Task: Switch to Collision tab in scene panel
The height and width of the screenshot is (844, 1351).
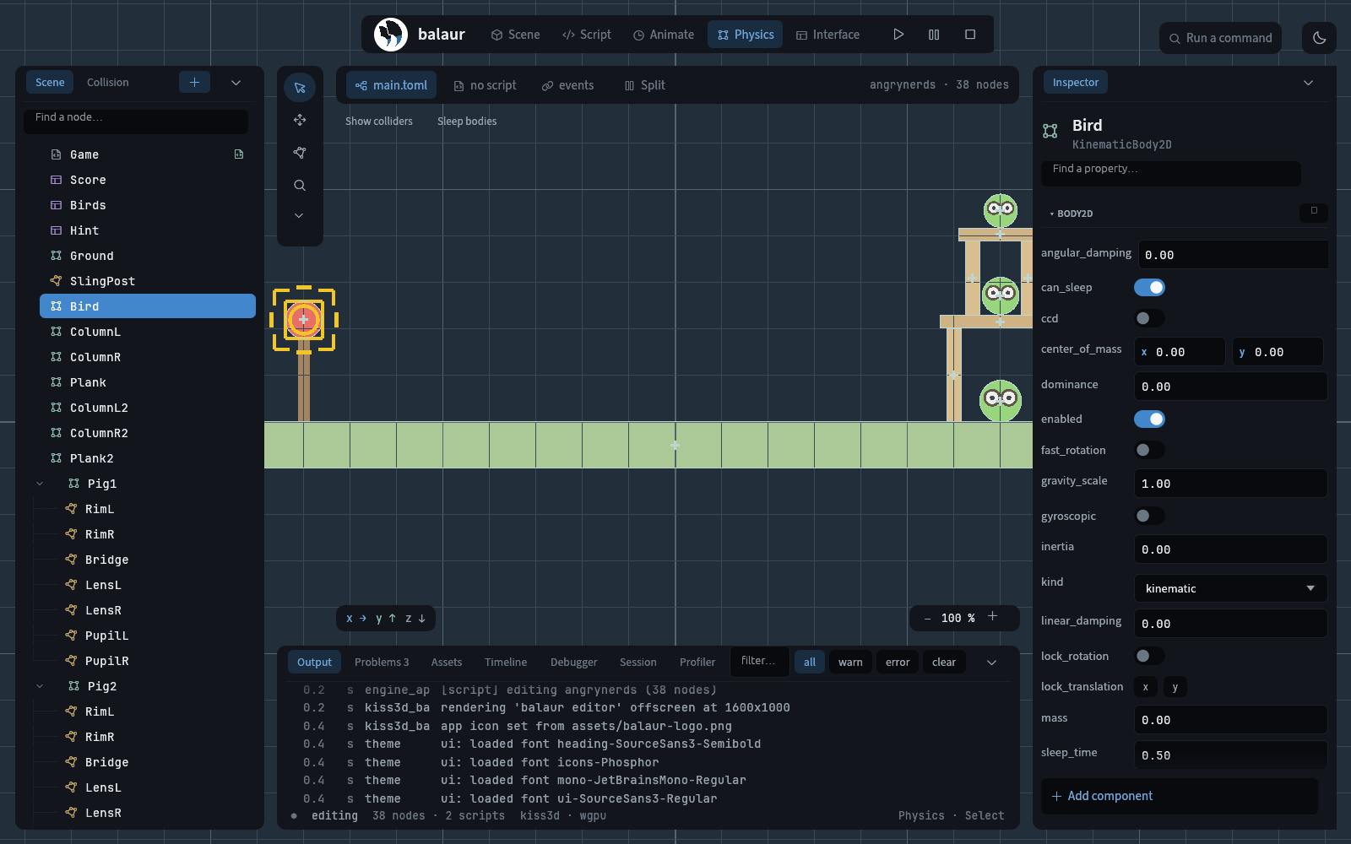Action: [x=108, y=82]
